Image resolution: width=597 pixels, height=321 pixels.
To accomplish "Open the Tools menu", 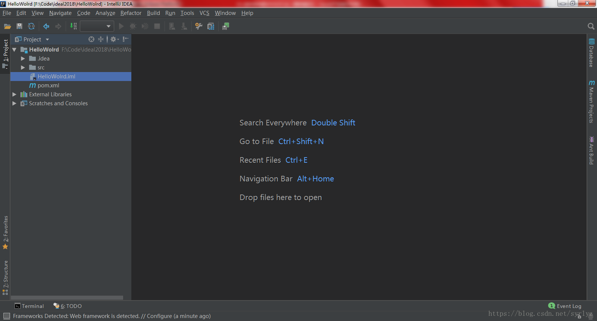I will click(187, 13).
